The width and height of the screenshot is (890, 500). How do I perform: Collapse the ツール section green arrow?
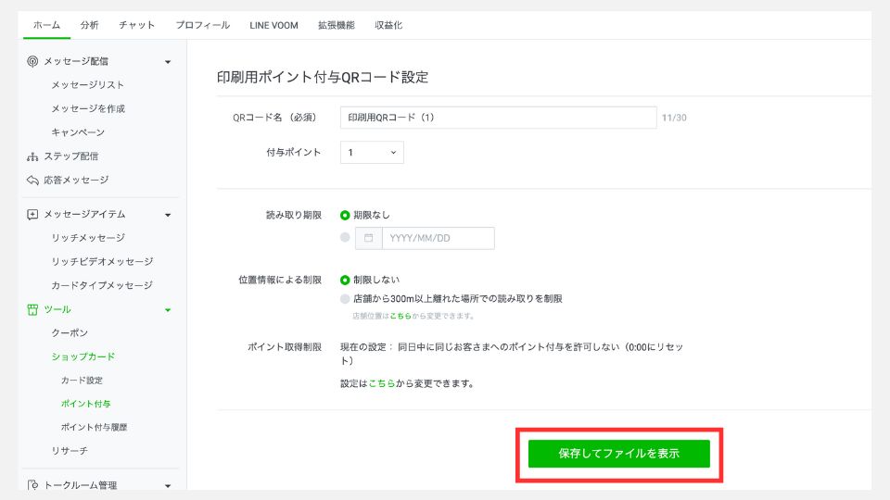[168, 309]
